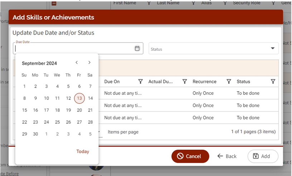
Task: Open filter for Due On column
Action: (141, 82)
